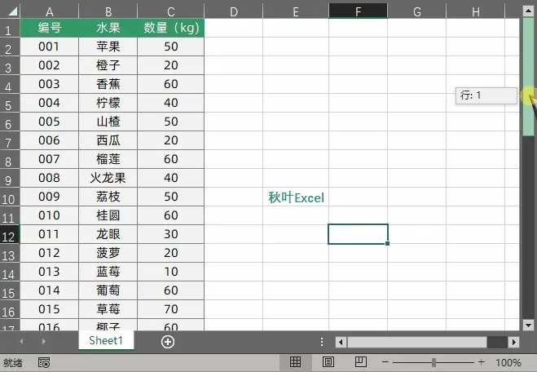Click the 100% zoom level
This screenshot has height=372, width=537.
click(508, 362)
